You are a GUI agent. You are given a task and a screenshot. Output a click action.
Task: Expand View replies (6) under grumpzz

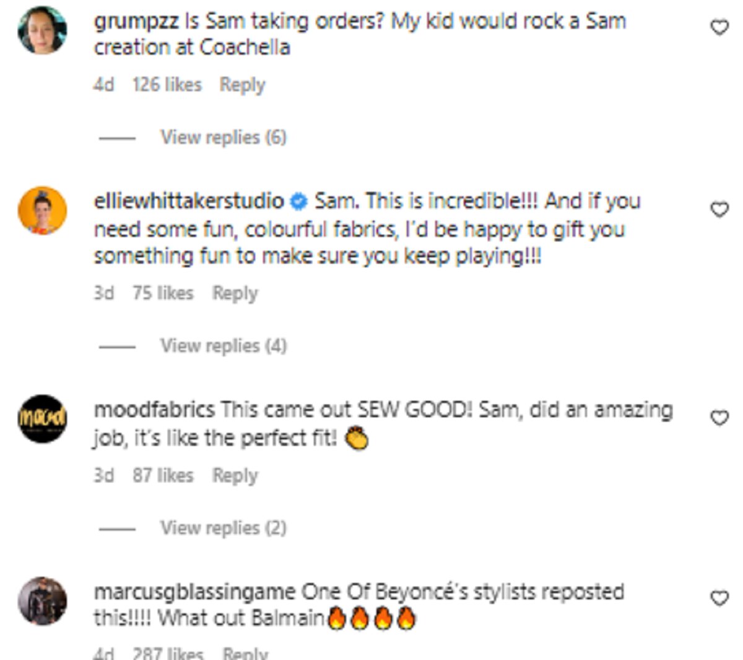(223, 137)
